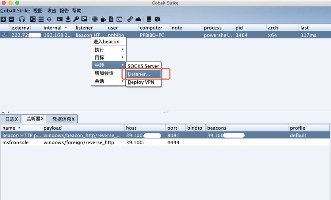
Task: Sort sessions by process column
Action: coord(218,28)
